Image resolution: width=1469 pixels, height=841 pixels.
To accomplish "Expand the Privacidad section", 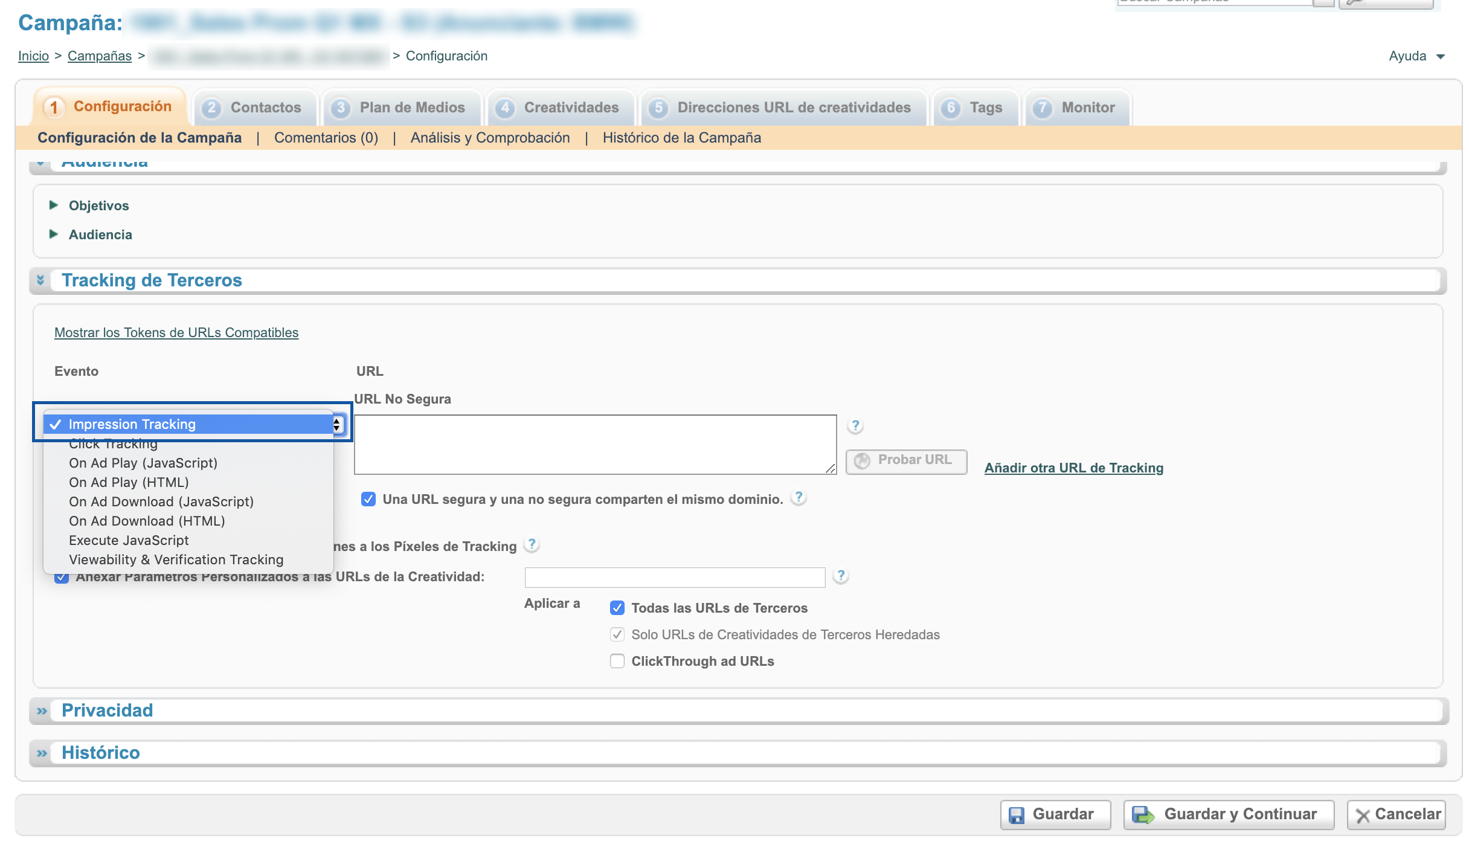I will [43, 710].
